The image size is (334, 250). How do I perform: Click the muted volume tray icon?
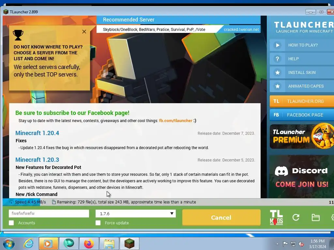point(301,244)
